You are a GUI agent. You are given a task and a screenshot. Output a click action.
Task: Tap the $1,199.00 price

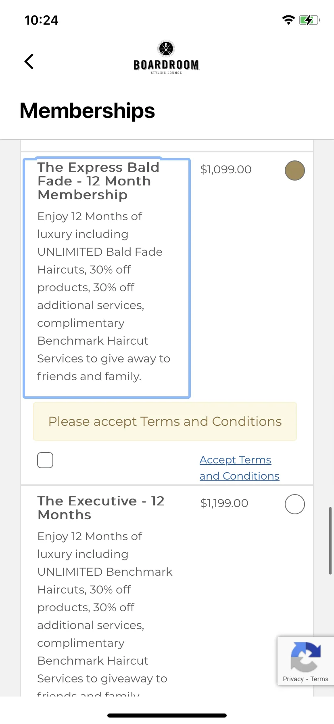point(224,503)
